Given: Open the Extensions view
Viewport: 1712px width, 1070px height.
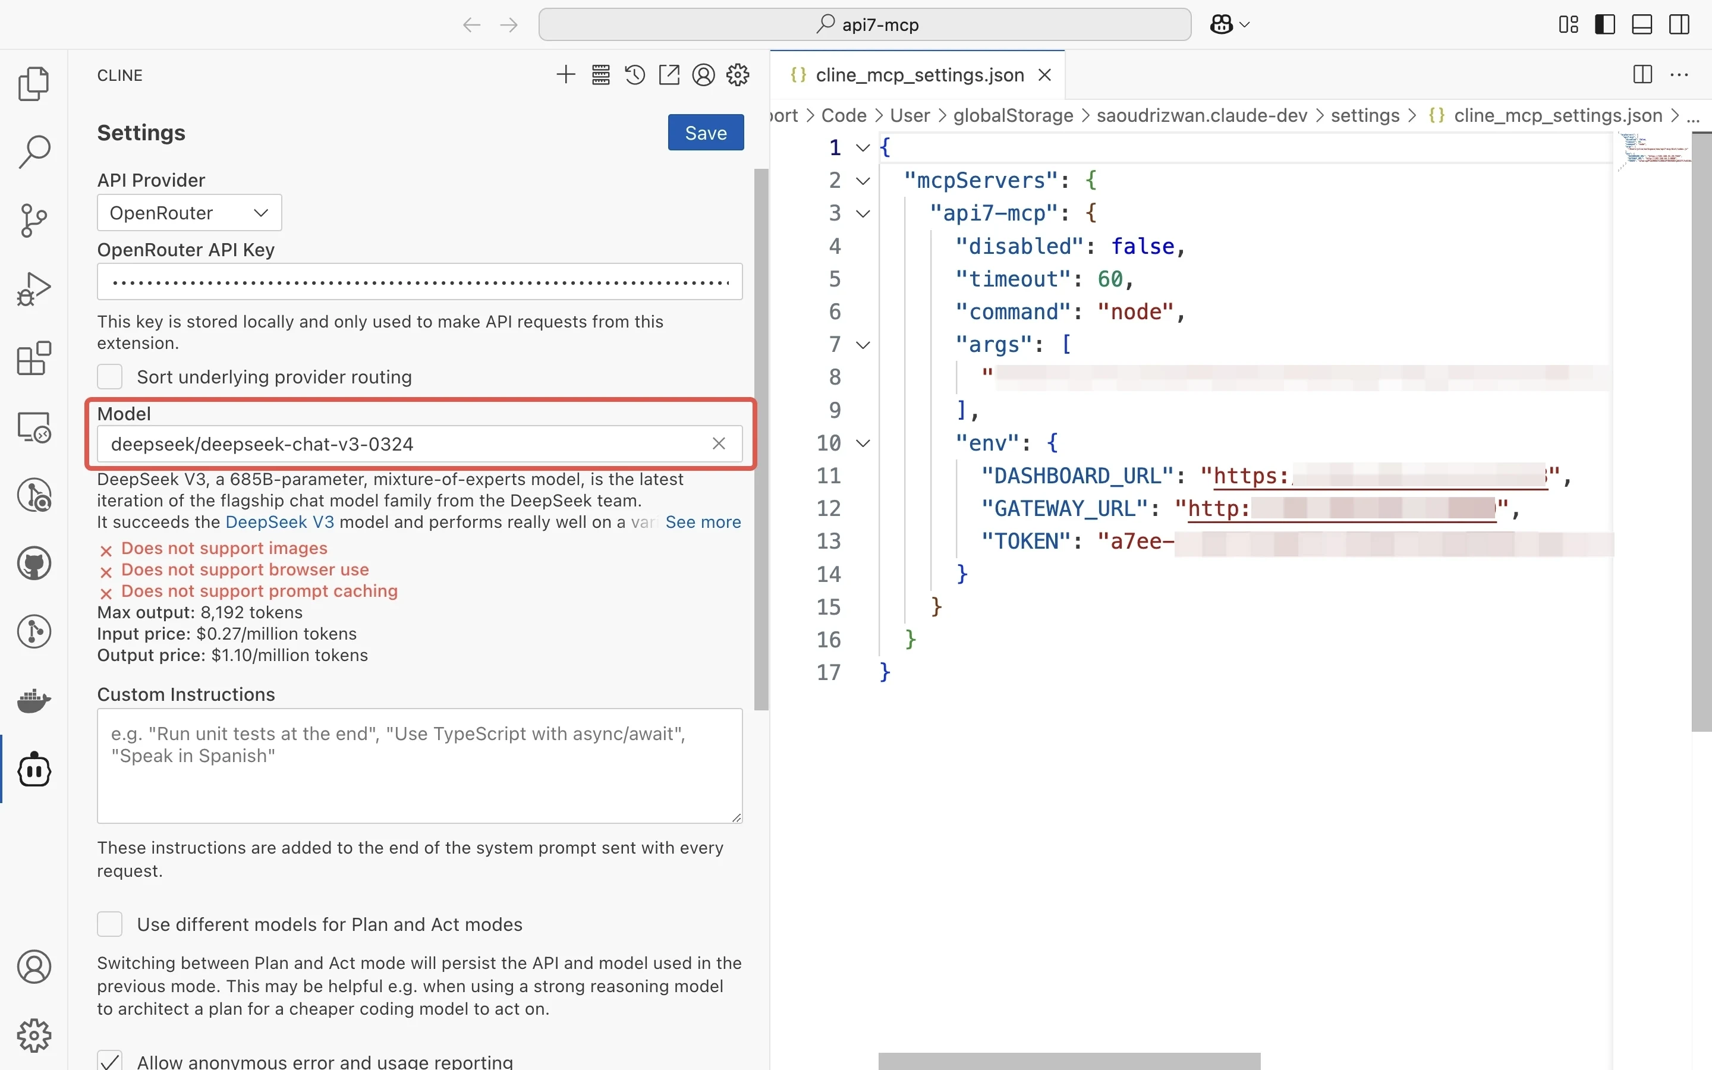Looking at the screenshot, I should (33, 358).
